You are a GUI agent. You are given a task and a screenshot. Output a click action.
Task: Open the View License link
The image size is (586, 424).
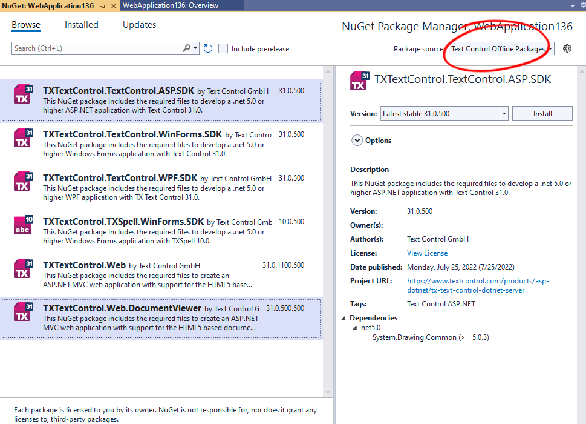point(427,253)
